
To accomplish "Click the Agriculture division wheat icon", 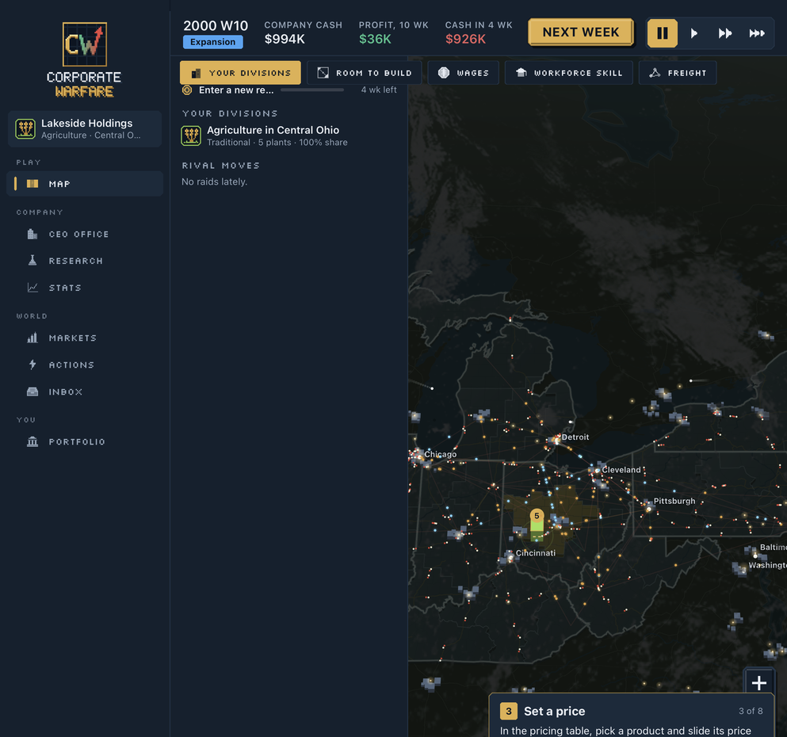I will pyautogui.click(x=191, y=136).
